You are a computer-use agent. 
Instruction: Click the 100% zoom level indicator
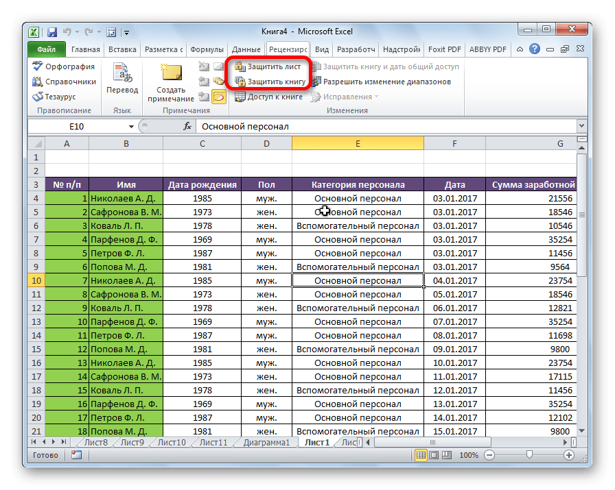(469, 455)
